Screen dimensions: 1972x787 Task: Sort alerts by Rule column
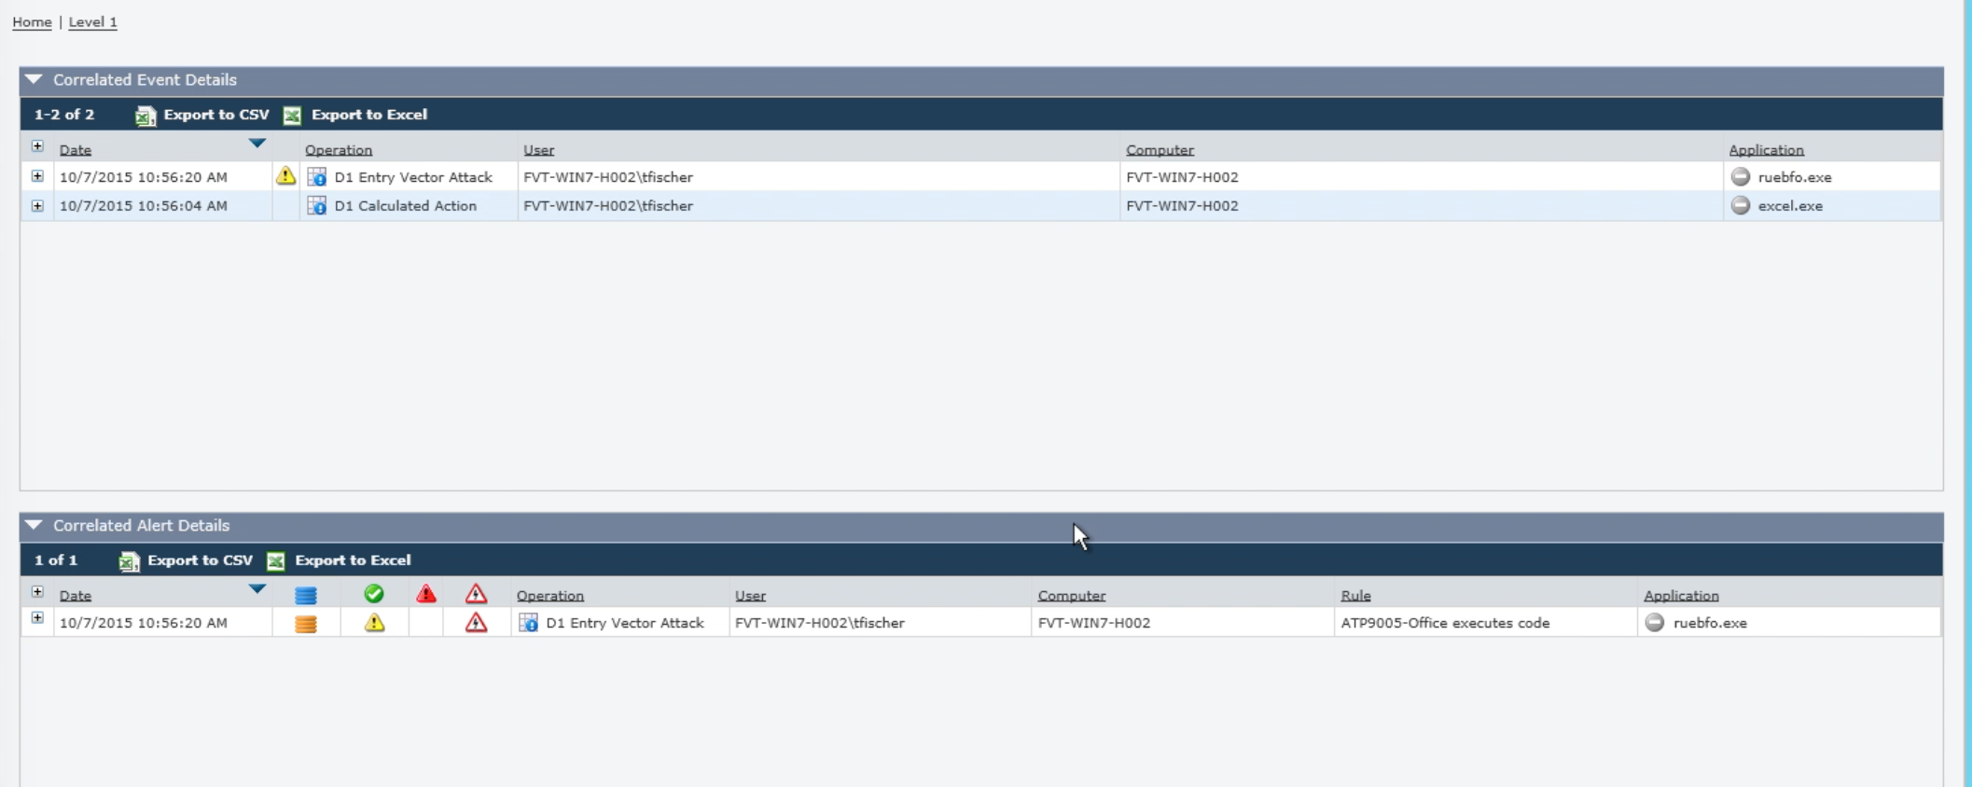pos(1355,596)
